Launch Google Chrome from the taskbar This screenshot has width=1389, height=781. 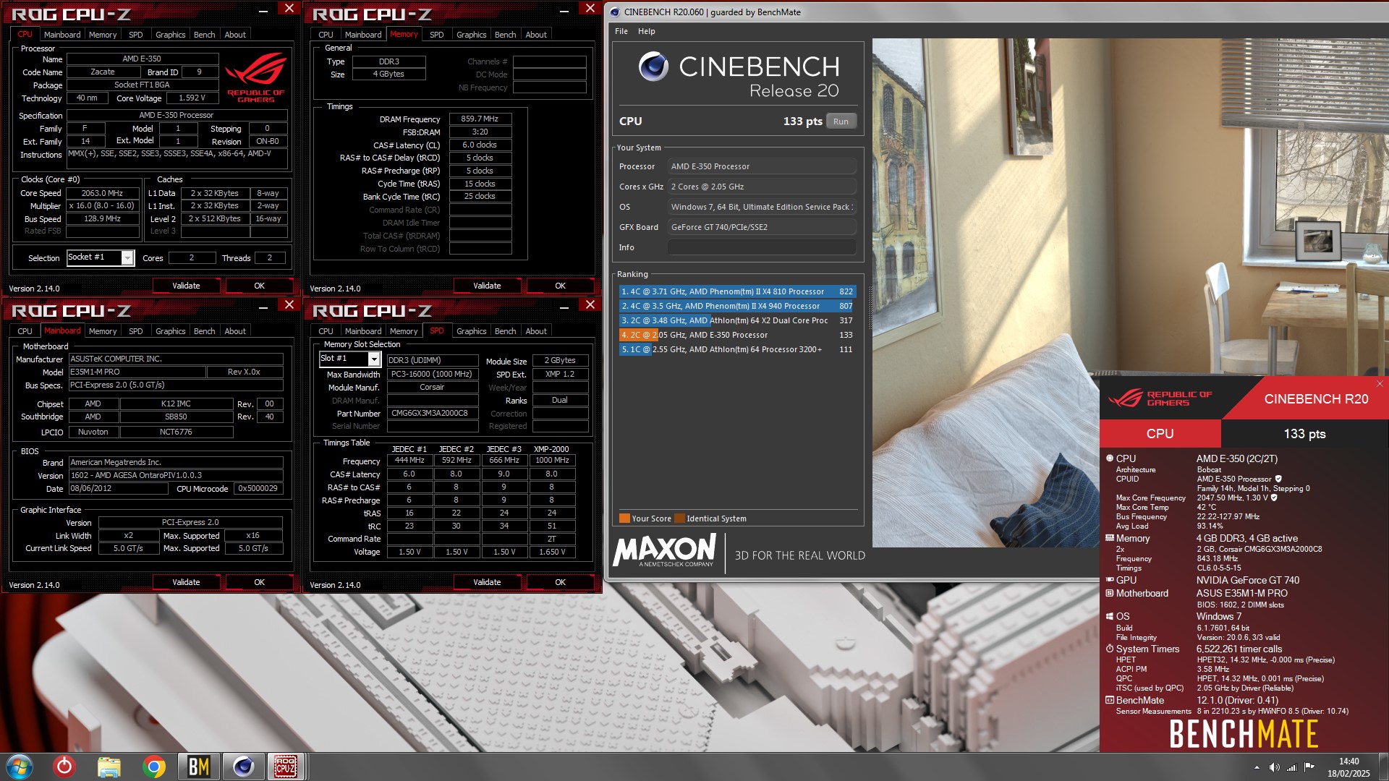pyautogui.click(x=153, y=767)
